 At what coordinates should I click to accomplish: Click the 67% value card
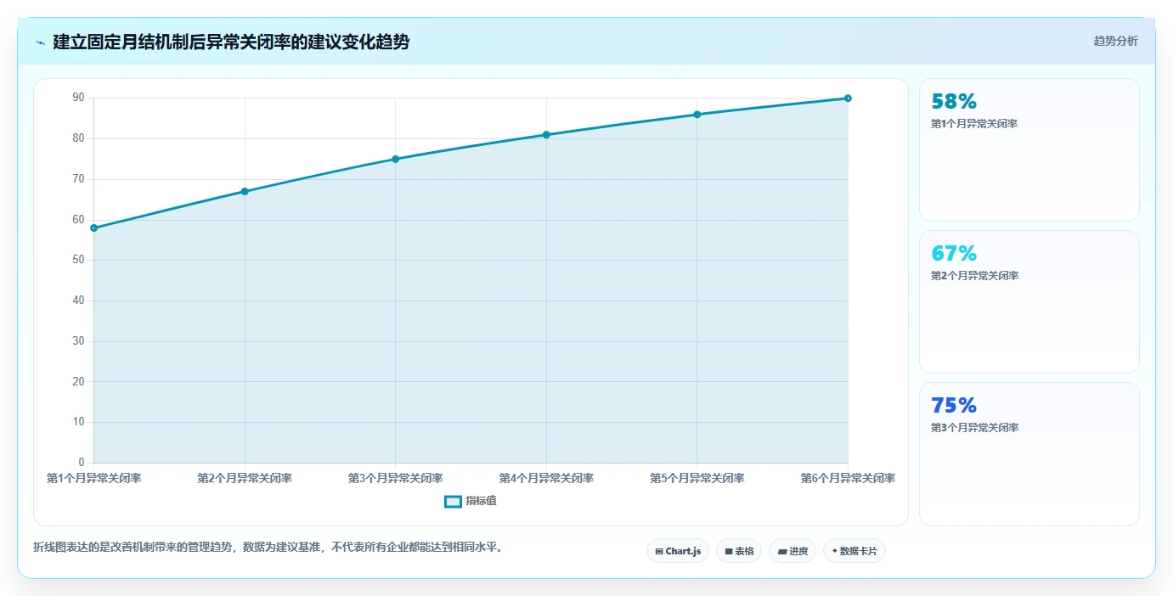1029,301
